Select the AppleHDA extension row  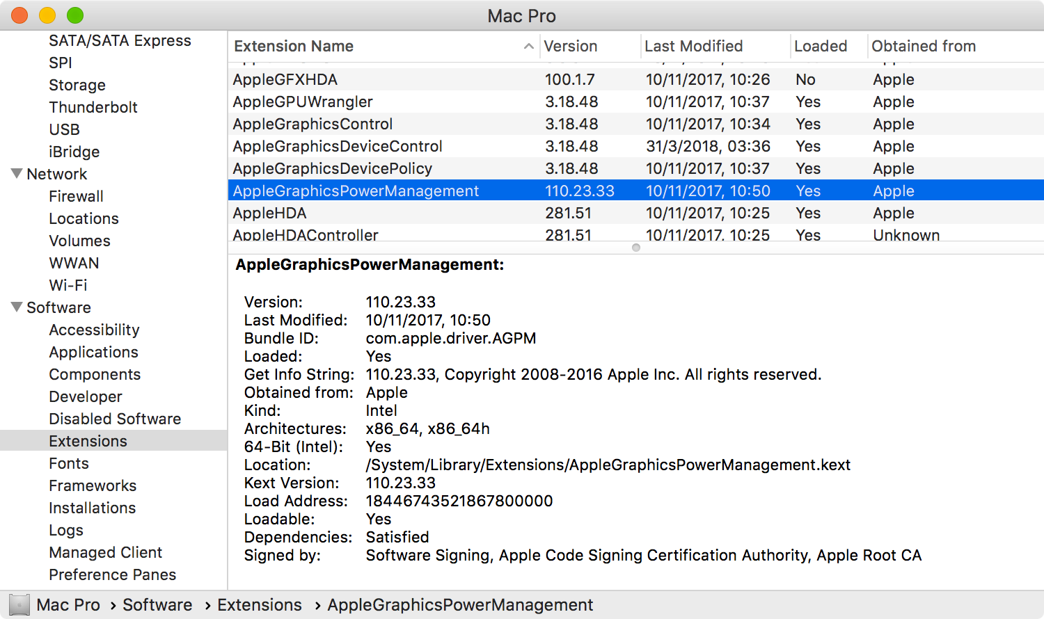coord(636,213)
